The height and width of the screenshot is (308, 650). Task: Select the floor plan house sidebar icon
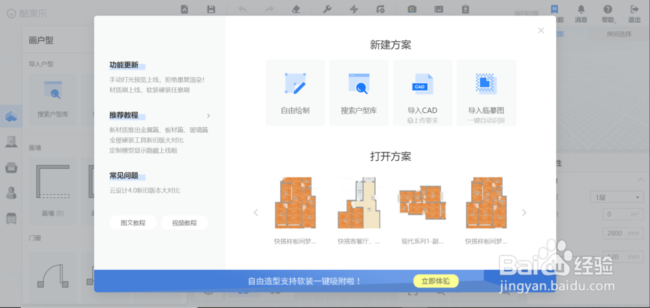point(11,117)
